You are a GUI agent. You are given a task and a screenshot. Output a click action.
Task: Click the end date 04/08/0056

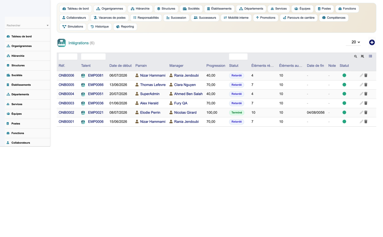pos(316,113)
